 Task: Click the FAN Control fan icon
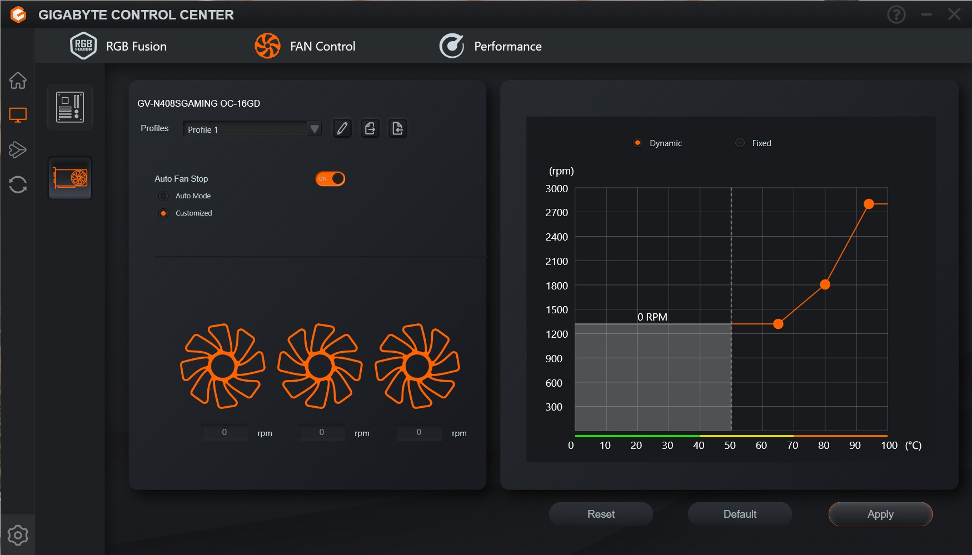[267, 46]
